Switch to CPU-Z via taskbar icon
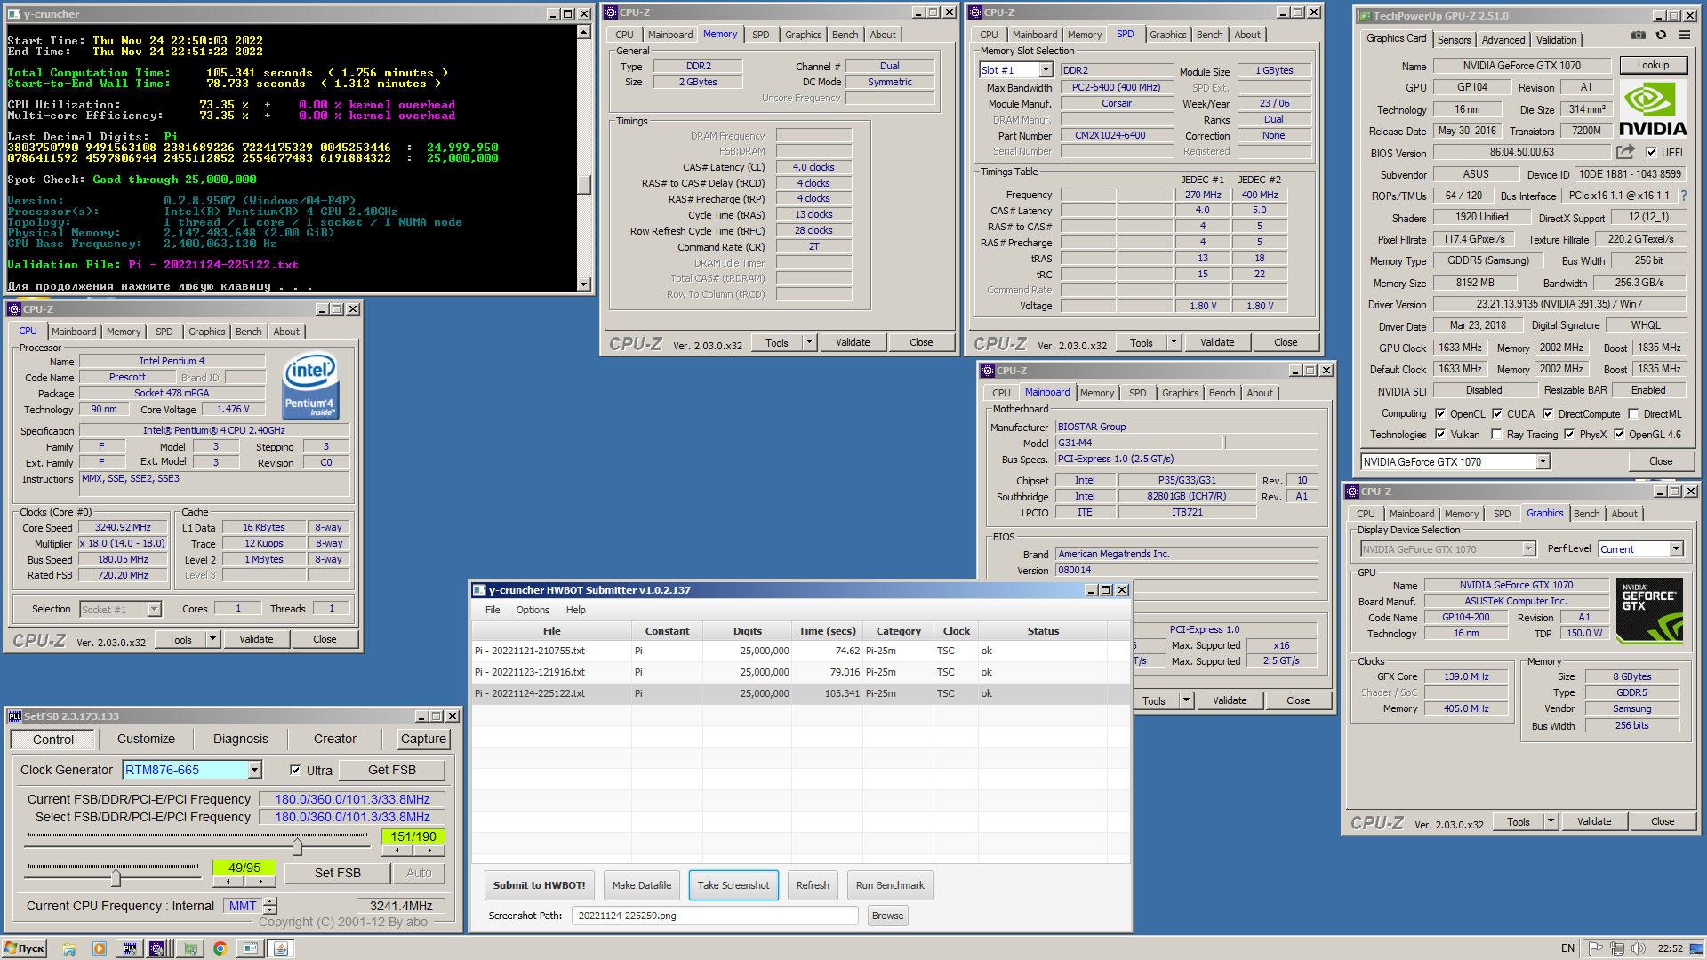 (157, 948)
